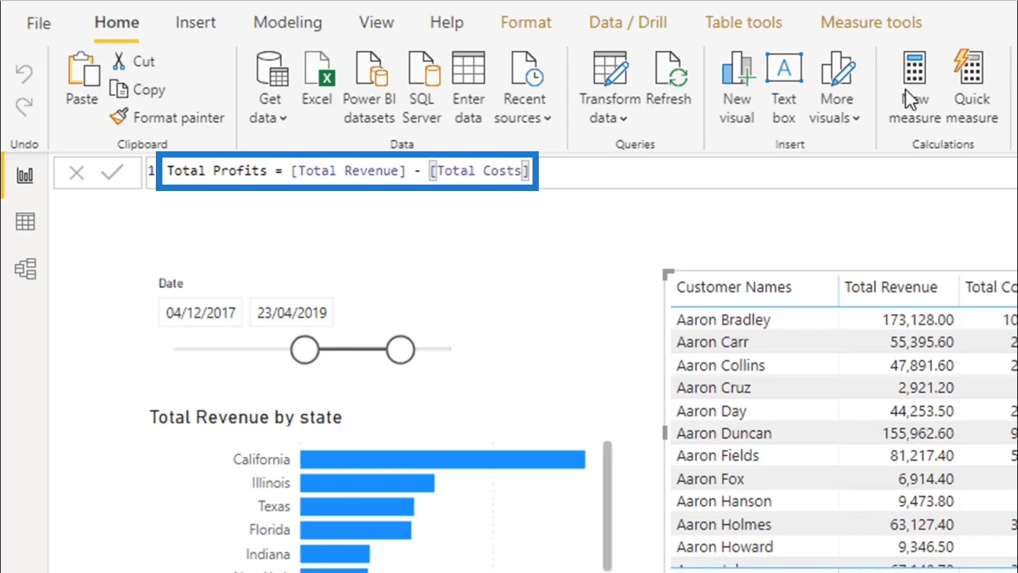
Task: Sort by Customer Names column header
Action: 734,287
